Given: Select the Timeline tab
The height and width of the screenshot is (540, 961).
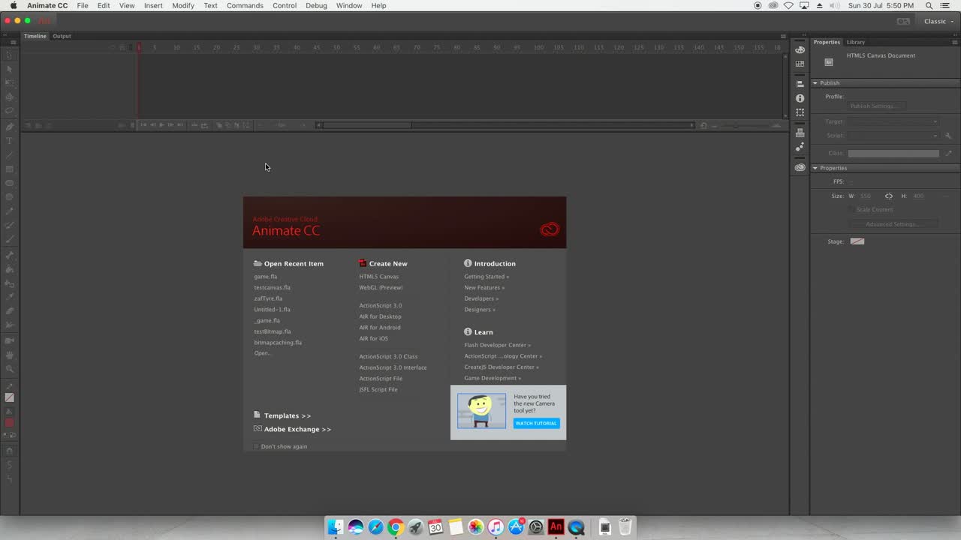Looking at the screenshot, I should coord(35,36).
